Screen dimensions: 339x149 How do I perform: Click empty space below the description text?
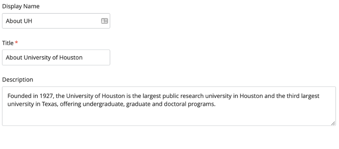pos(168,116)
